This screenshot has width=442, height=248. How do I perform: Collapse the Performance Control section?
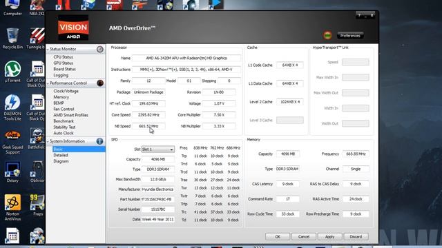[48, 83]
